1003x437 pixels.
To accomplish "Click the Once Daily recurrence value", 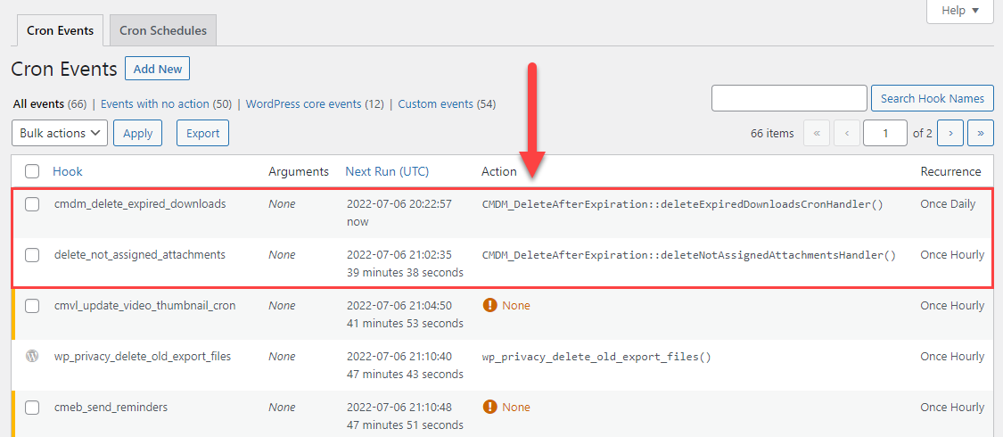I will pyautogui.click(x=948, y=205).
